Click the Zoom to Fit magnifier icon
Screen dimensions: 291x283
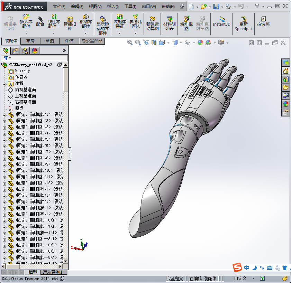coord(130,43)
